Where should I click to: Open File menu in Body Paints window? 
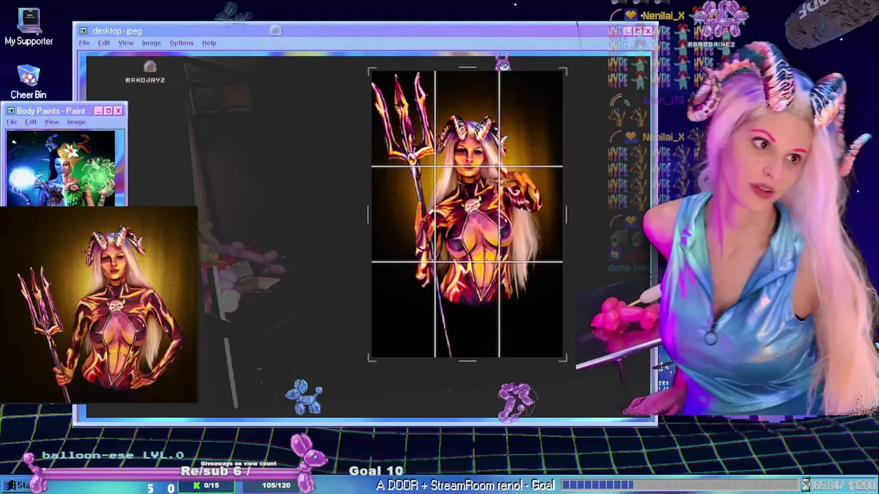point(12,122)
